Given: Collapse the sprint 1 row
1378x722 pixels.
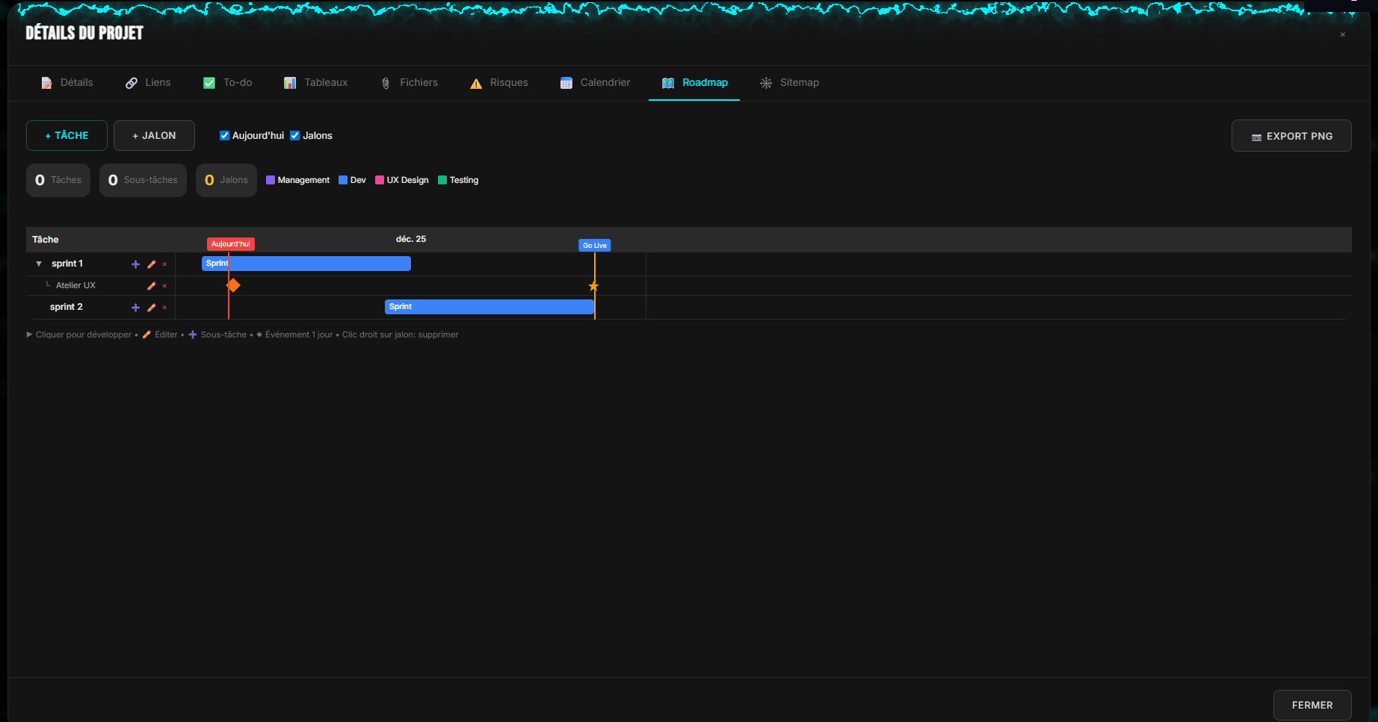Looking at the screenshot, I should (x=39, y=264).
